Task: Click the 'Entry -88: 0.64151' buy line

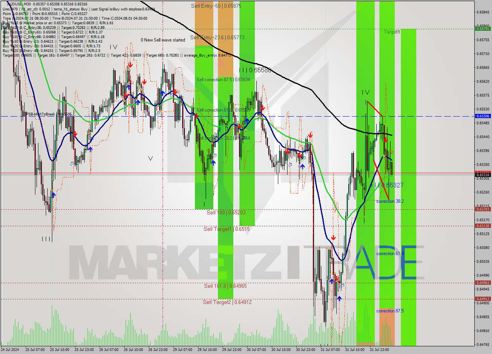Action: [51, 50]
